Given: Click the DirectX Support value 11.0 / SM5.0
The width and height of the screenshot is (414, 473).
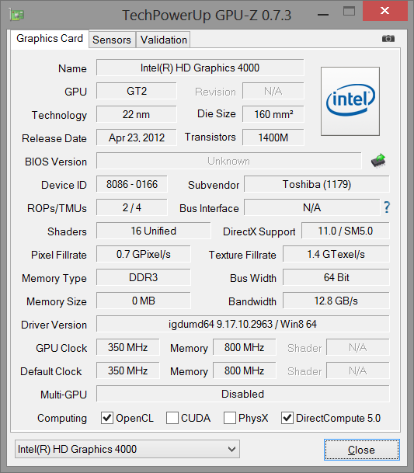Looking at the screenshot, I should tap(346, 231).
